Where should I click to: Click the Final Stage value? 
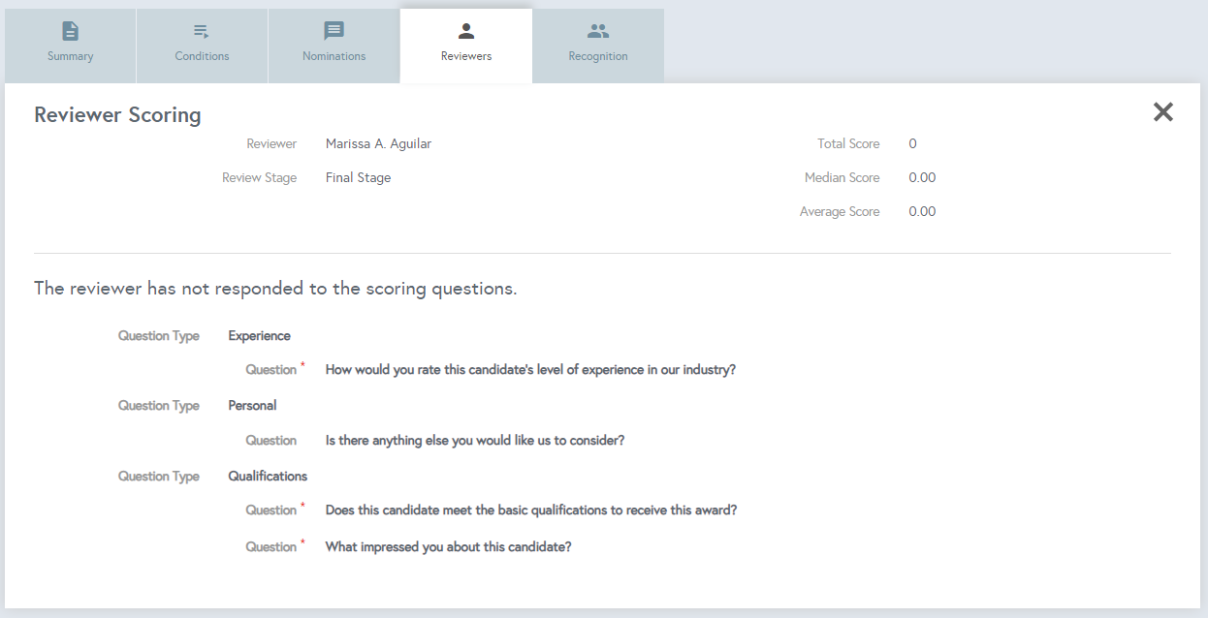(x=358, y=177)
